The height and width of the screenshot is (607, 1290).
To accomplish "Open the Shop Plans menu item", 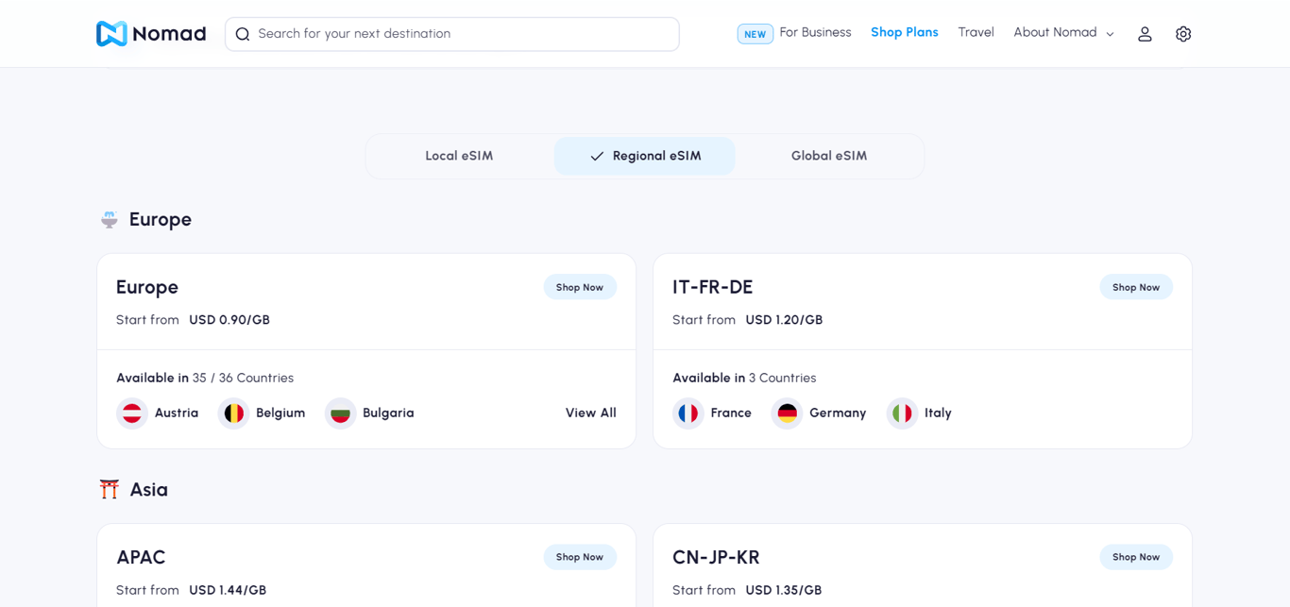I will 904,33.
